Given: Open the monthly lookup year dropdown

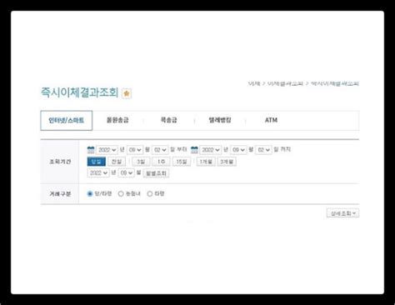Looking at the screenshot, I should pyautogui.click(x=98, y=172).
